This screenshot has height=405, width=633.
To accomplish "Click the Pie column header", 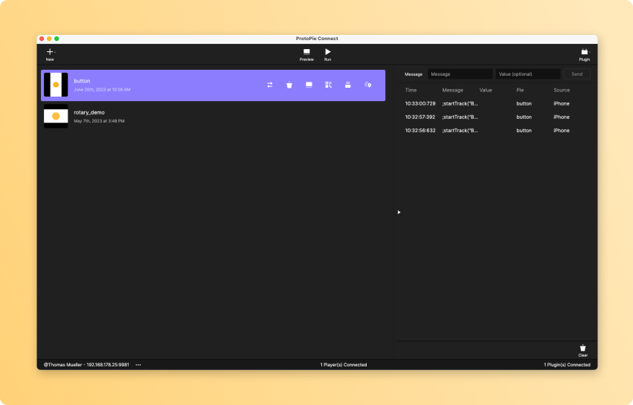I will [520, 91].
